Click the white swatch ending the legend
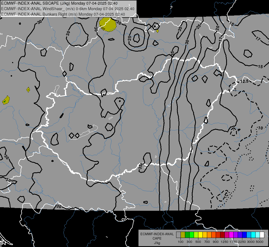 [x=262, y=235]
